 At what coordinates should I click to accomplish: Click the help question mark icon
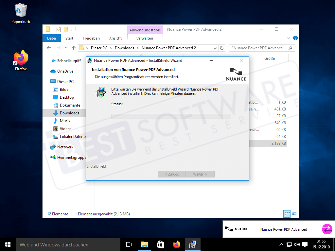click(x=295, y=38)
